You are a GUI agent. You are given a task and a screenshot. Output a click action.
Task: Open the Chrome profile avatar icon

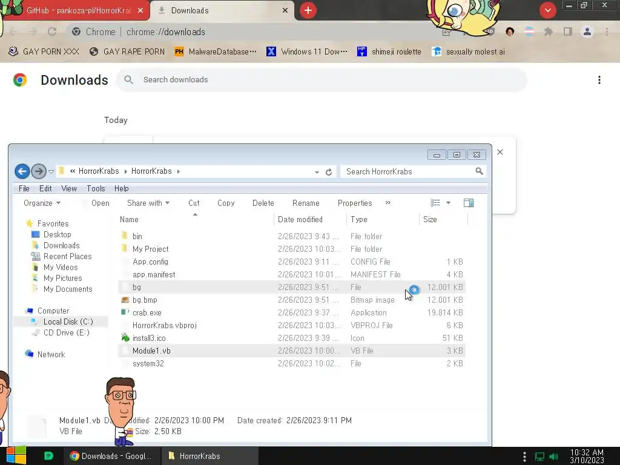(587, 31)
